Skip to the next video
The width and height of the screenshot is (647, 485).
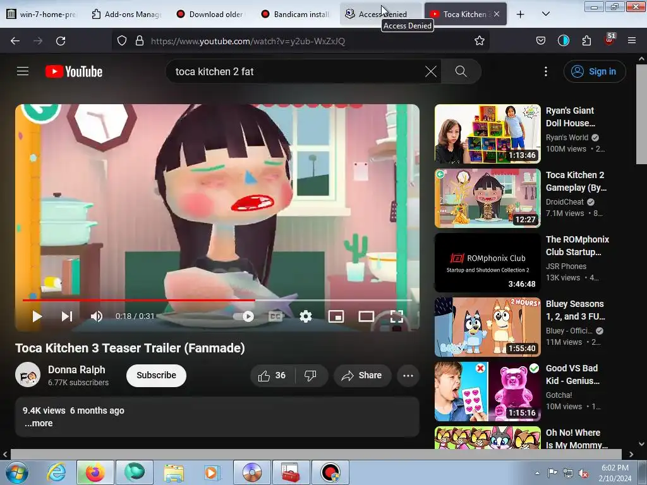coord(67,316)
